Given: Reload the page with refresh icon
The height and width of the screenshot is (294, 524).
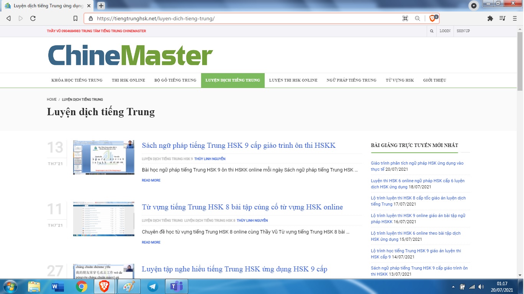Looking at the screenshot, I should (33, 18).
